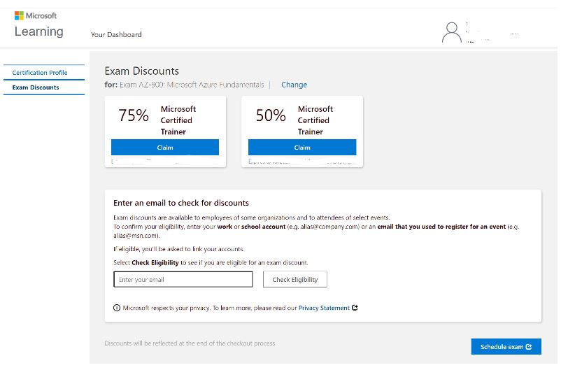This screenshot has width=561, height=370.
Task: Select the 75% discount card
Action: pyautogui.click(x=165, y=131)
